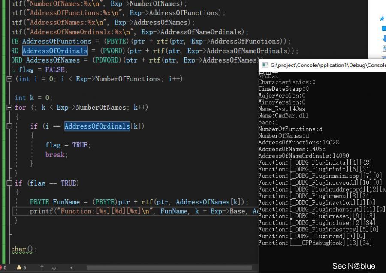This screenshot has height=273, width=386.
Task: Collapse the if (flag == TRUE) block
Action: click(x=9, y=183)
